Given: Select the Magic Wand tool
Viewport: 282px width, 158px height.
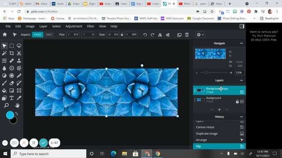Looking at the screenshot, I should [4, 53].
